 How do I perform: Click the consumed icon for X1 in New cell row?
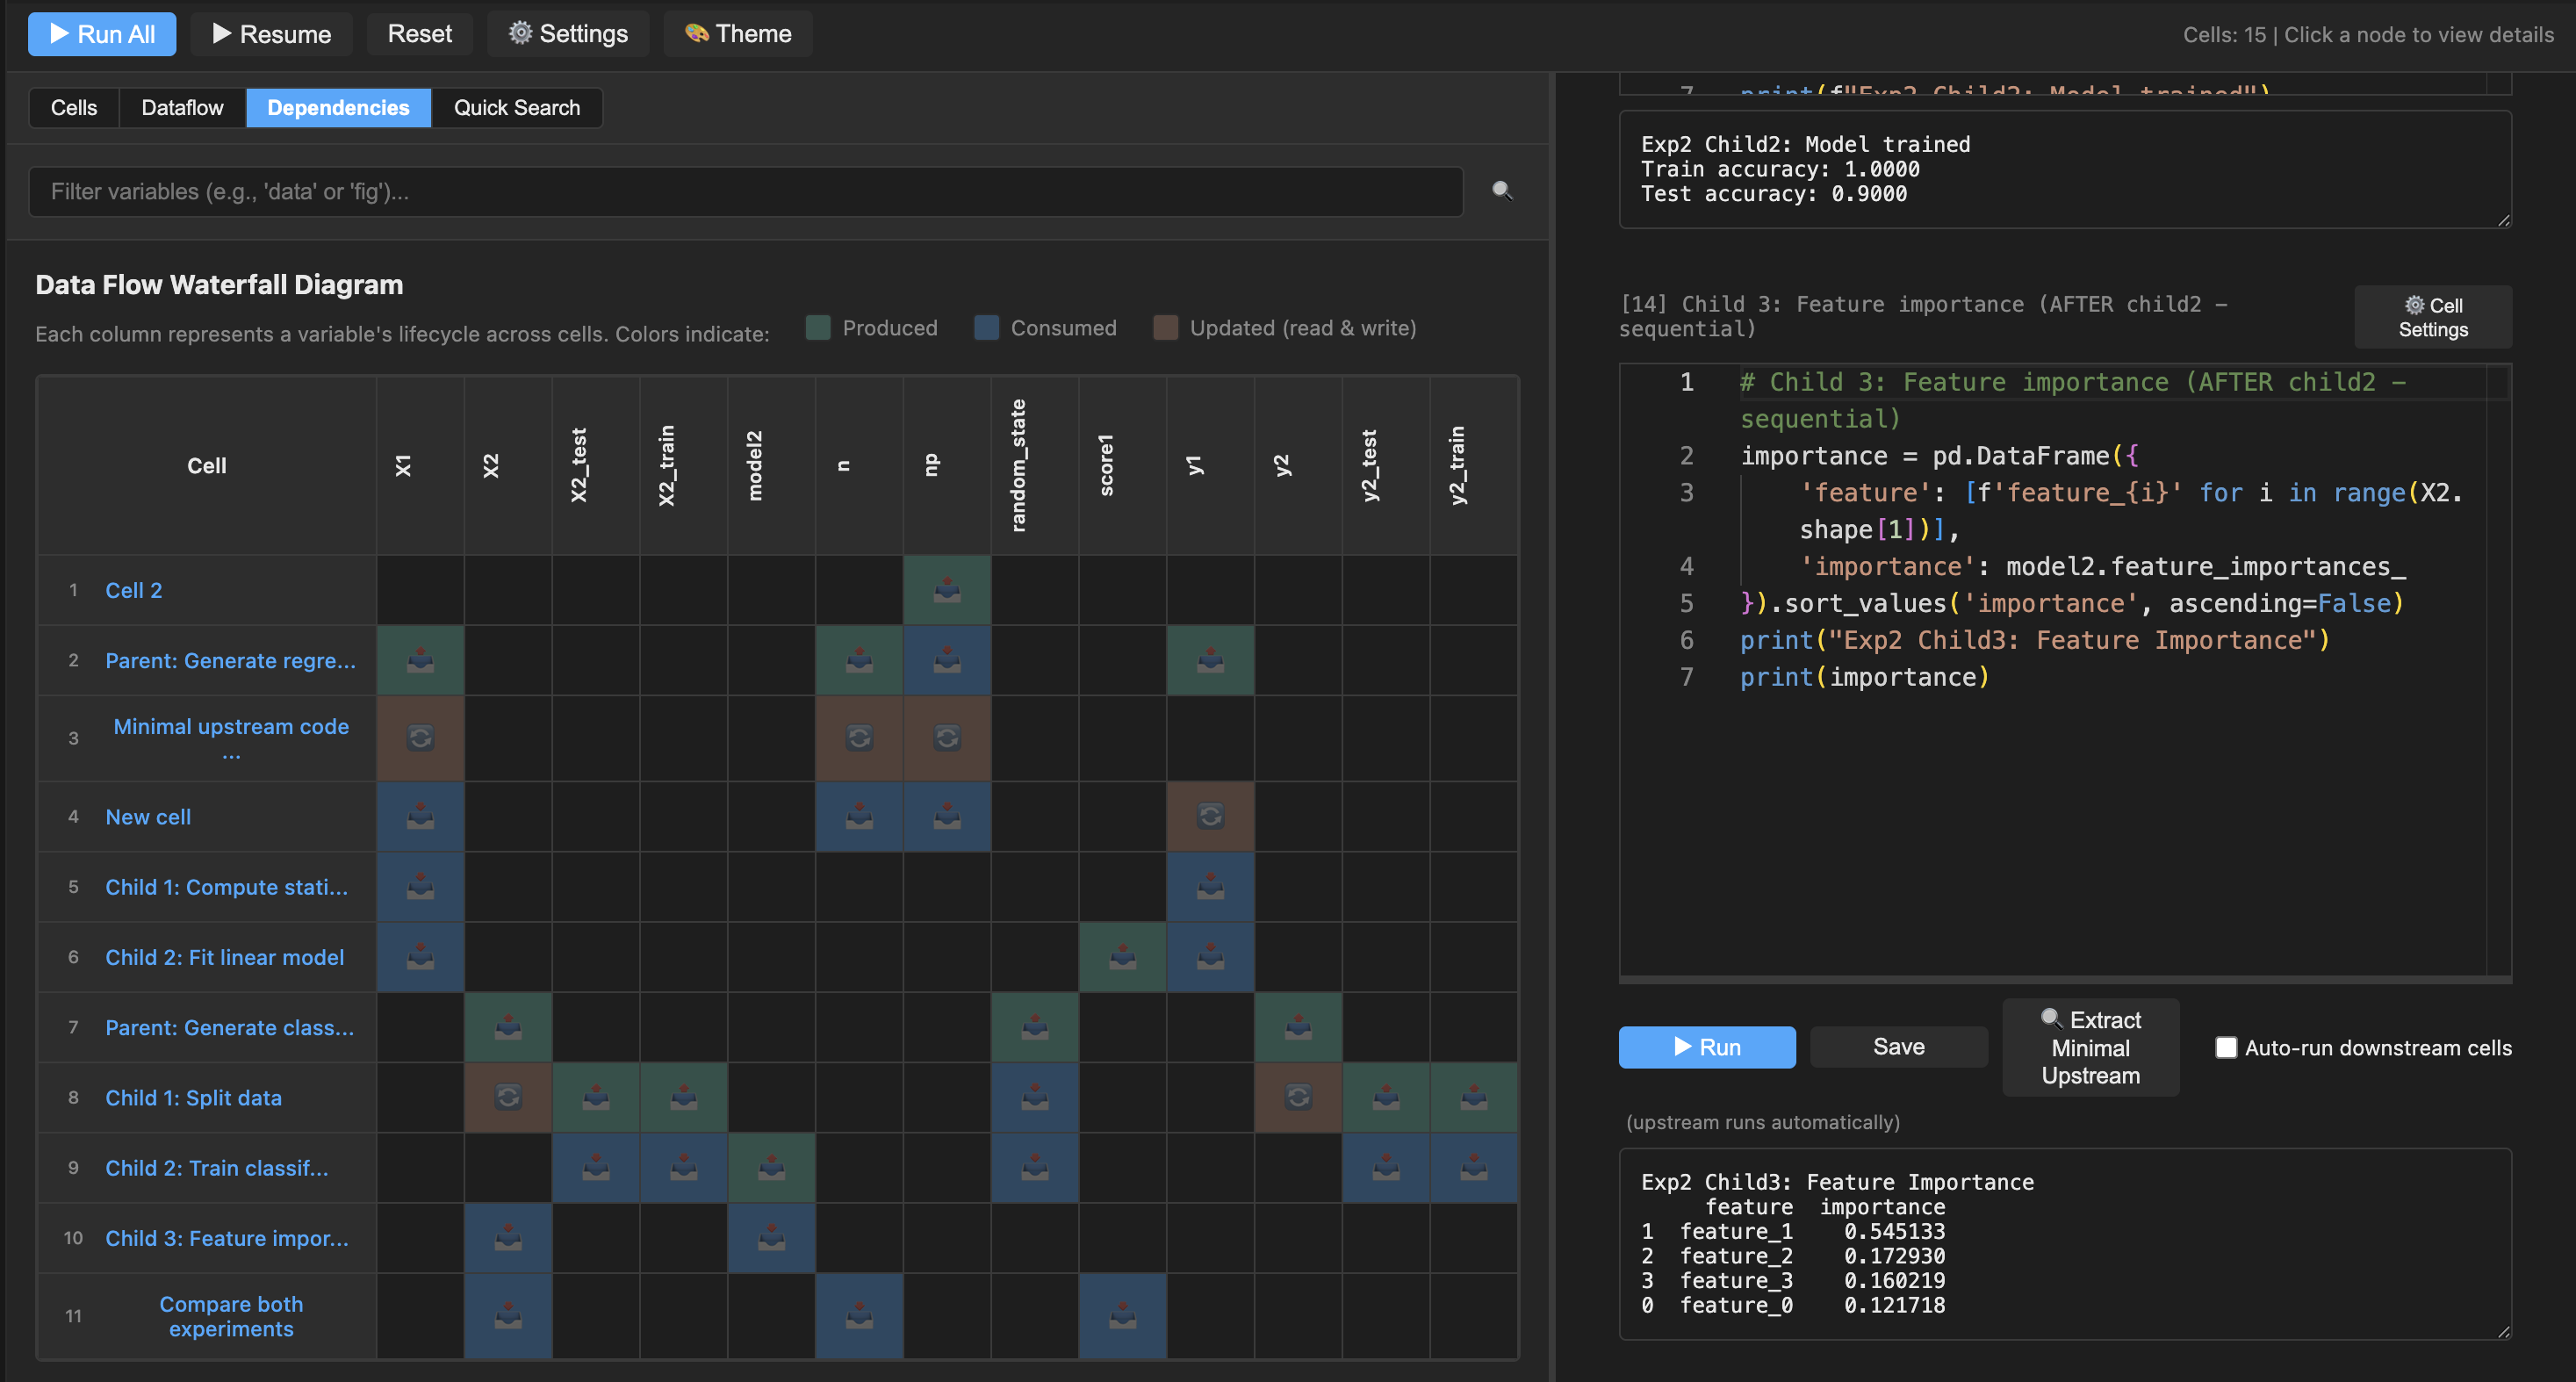tap(420, 816)
